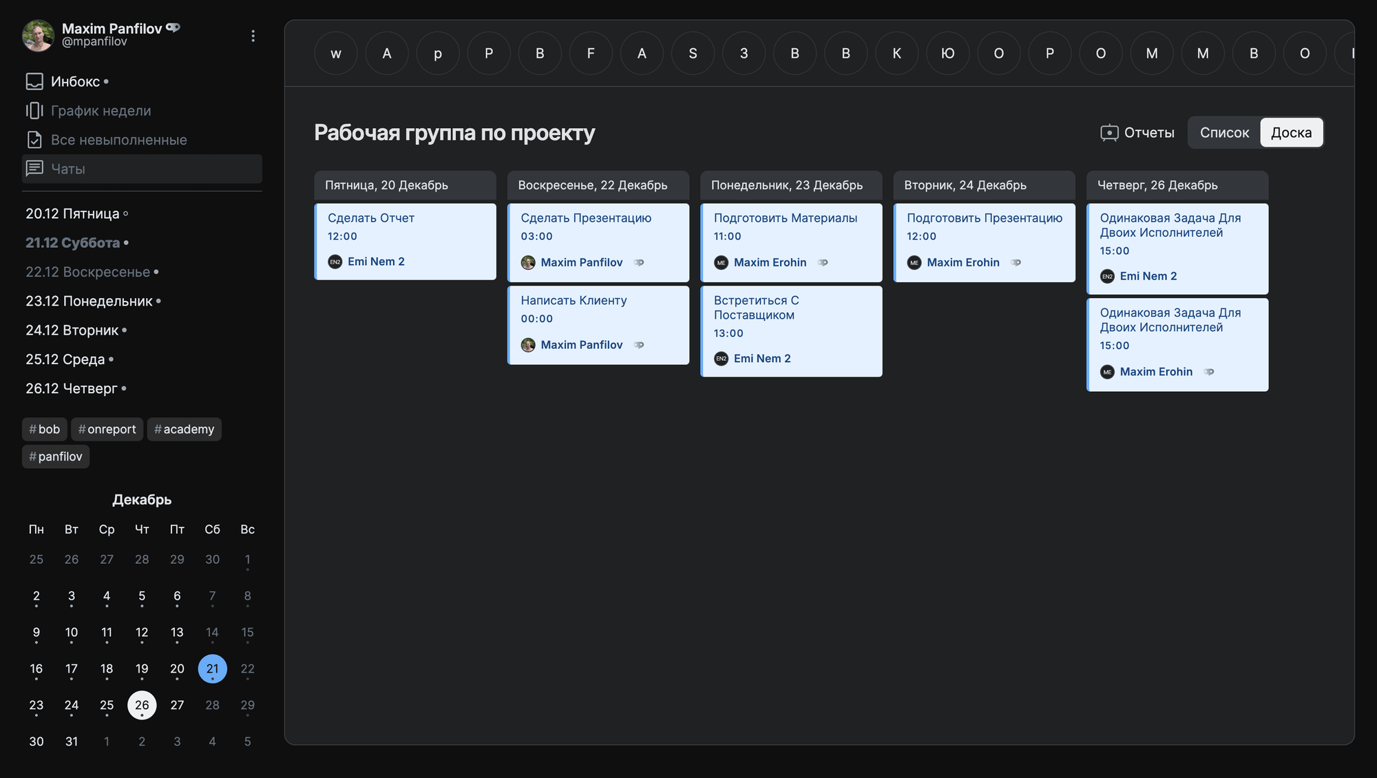Click Maxim Panfilov profile avatar

pyautogui.click(x=38, y=36)
